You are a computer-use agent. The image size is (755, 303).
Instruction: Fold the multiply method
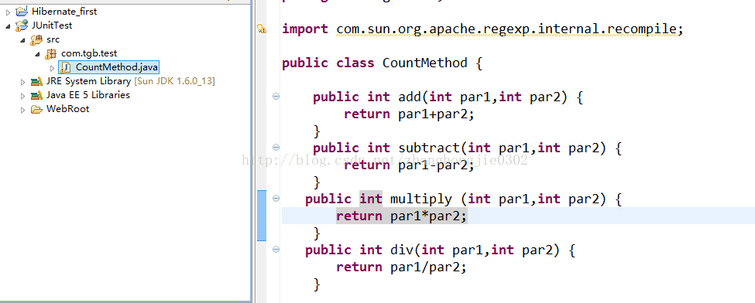[276, 198]
